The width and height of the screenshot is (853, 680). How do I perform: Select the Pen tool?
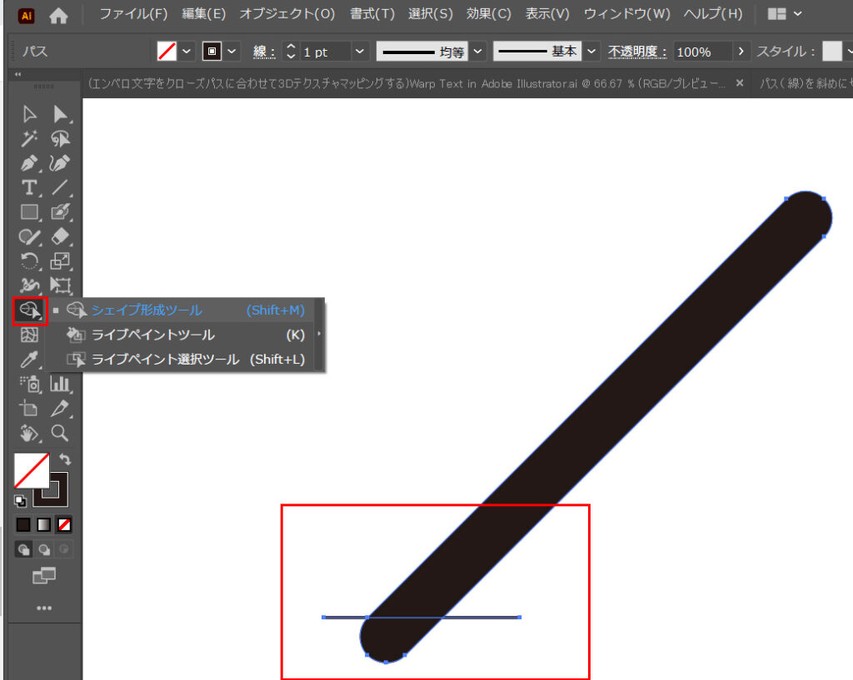click(29, 164)
